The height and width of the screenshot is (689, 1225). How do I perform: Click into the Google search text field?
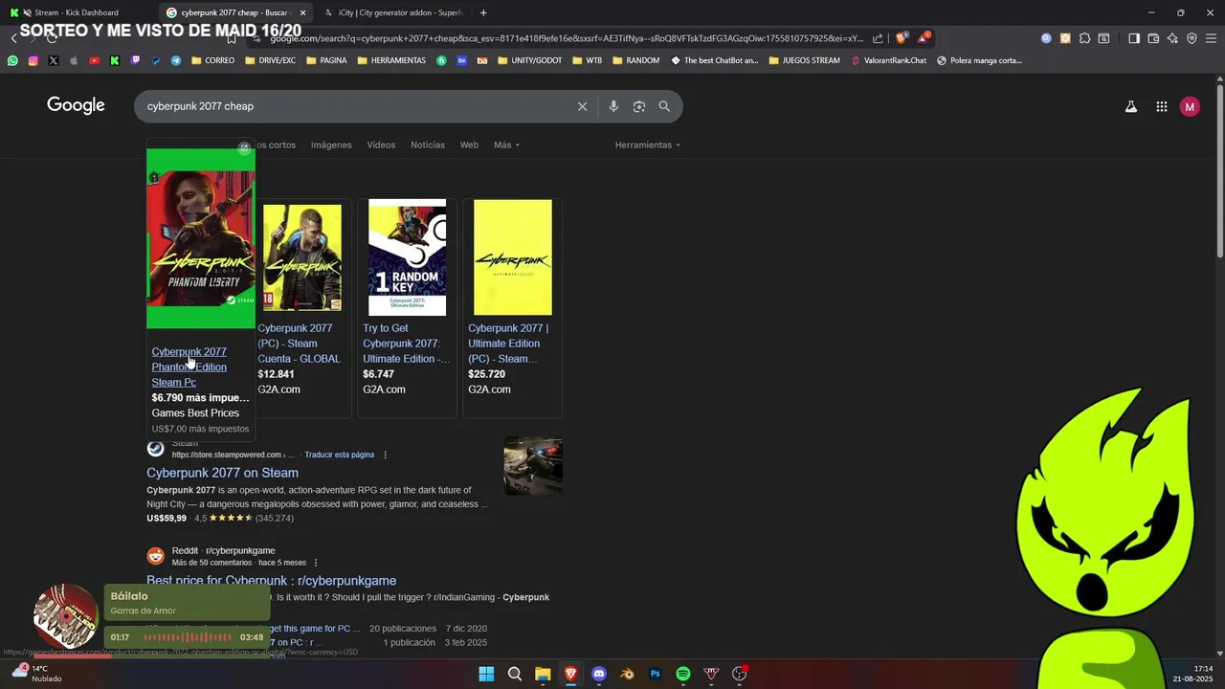coord(354,106)
